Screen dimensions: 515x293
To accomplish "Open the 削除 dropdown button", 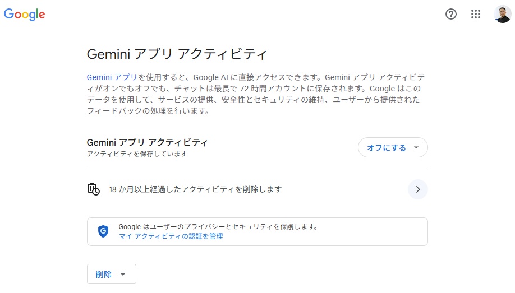I will [x=111, y=274].
